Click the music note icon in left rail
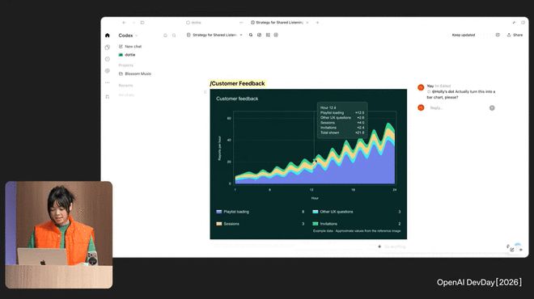The width and height of the screenshot is (534, 299). point(108,97)
